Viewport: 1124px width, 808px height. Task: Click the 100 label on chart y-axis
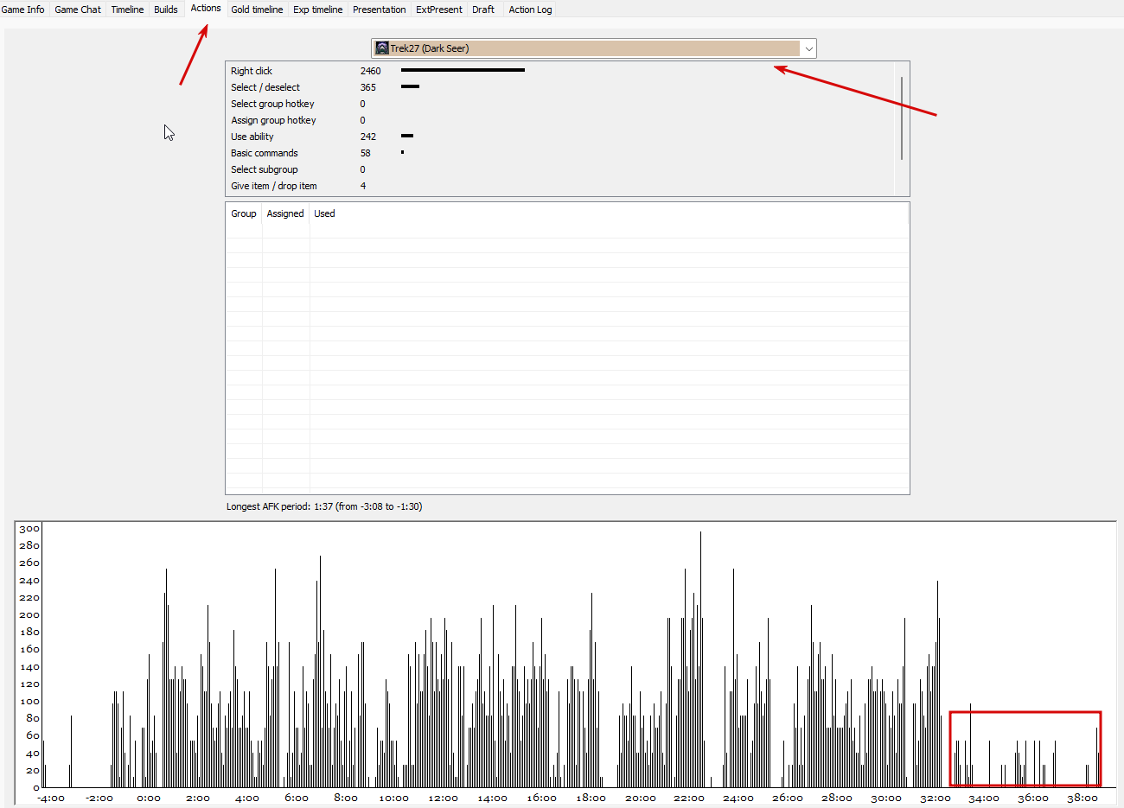pyautogui.click(x=29, y=701)
